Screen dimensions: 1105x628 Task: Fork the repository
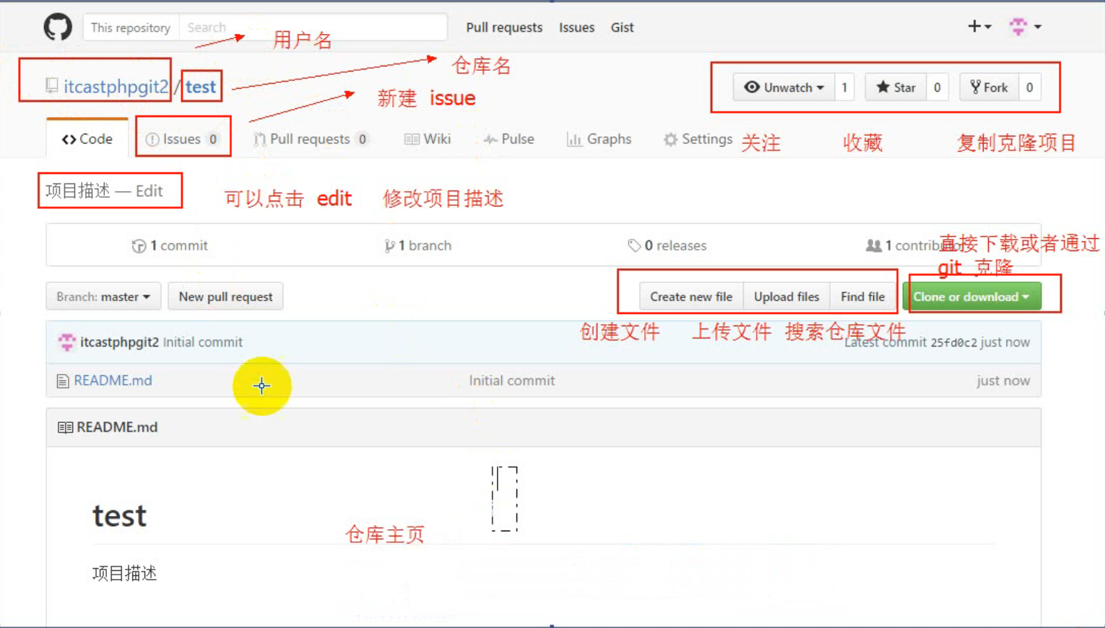(989, 87)
